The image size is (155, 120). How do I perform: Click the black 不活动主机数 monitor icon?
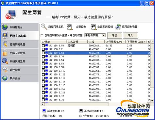[81, 111]
